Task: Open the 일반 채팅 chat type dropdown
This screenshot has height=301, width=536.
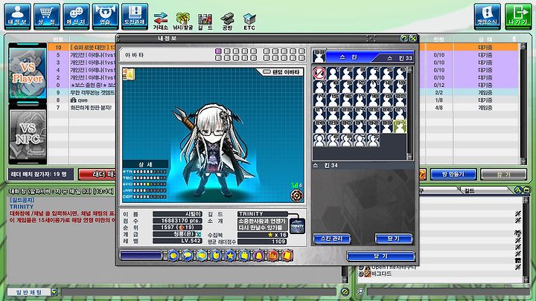Action: [54, 292]
